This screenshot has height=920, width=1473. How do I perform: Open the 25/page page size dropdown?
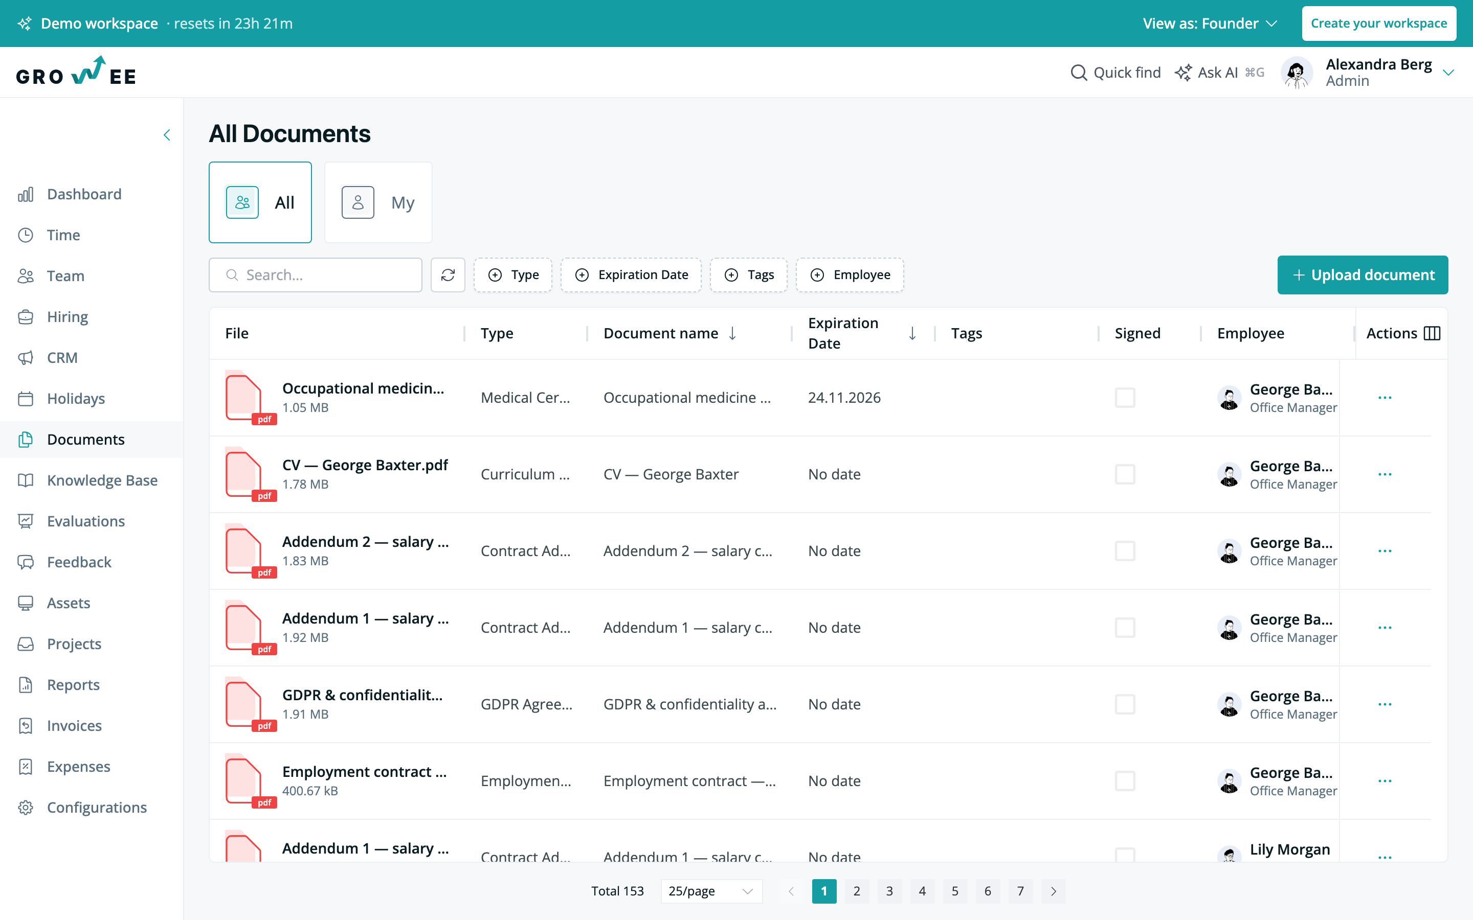pos(711,891)
